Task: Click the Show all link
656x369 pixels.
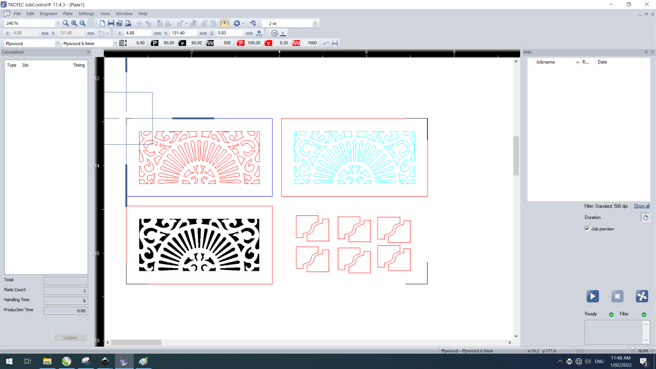Action: click(x=641, y=206)
